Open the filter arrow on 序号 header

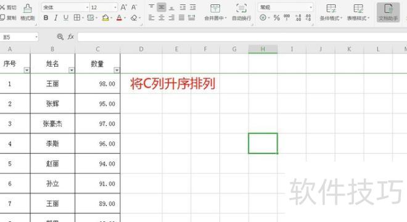(27, 70)
